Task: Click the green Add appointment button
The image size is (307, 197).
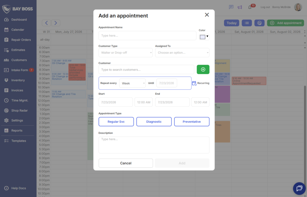Action: (x=285, y=23)
